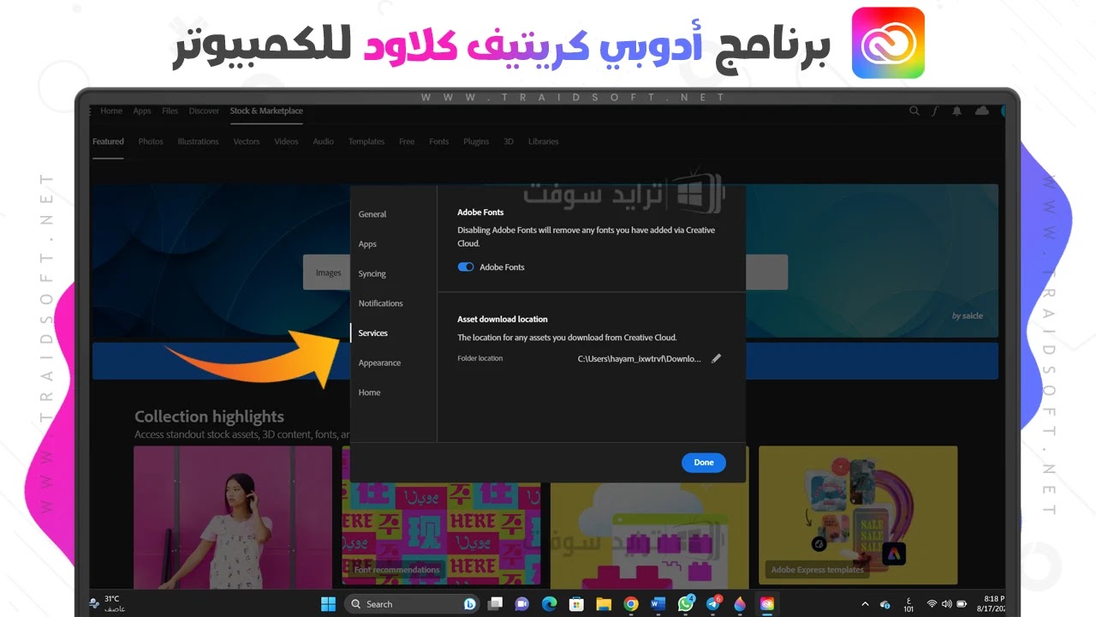The height and width of the screenshot is (617, 1096).
Task: Open the Apps settings section
Action: [367, 243]
